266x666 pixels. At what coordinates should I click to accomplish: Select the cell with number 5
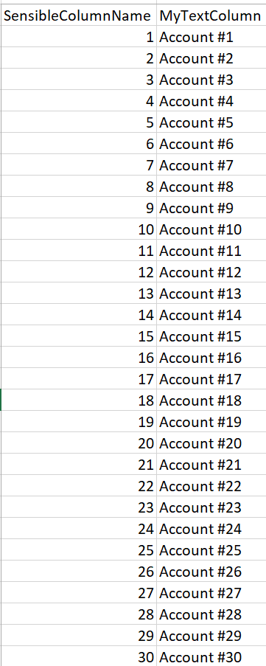tap(79, 122)
